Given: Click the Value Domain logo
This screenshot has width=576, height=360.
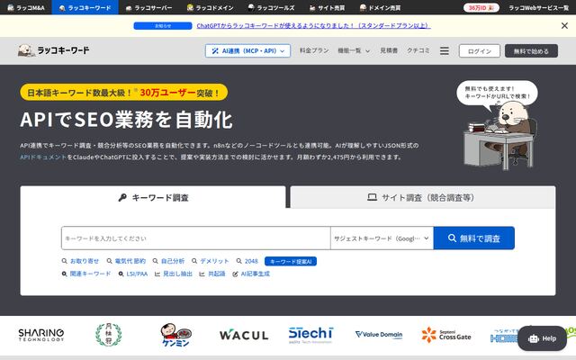Looking at the screenshot, I should pyautogui.click(x=379, y=335).
